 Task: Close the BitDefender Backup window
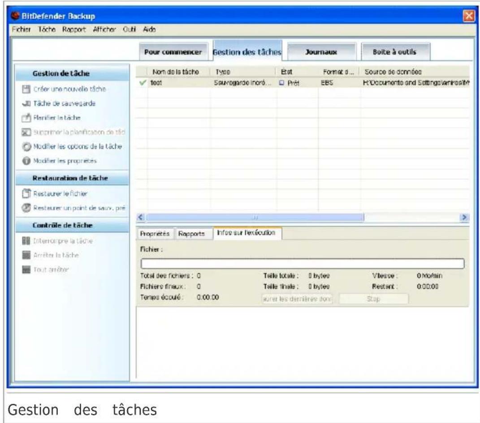click(469, 16)
